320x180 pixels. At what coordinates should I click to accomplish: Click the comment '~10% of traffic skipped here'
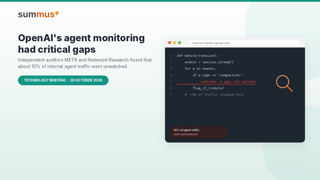[214, 95]
